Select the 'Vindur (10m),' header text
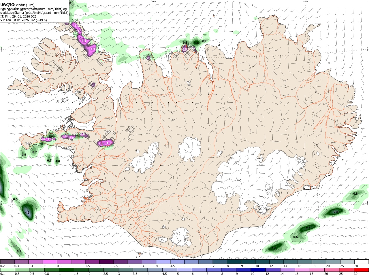 tap(25, 5)
